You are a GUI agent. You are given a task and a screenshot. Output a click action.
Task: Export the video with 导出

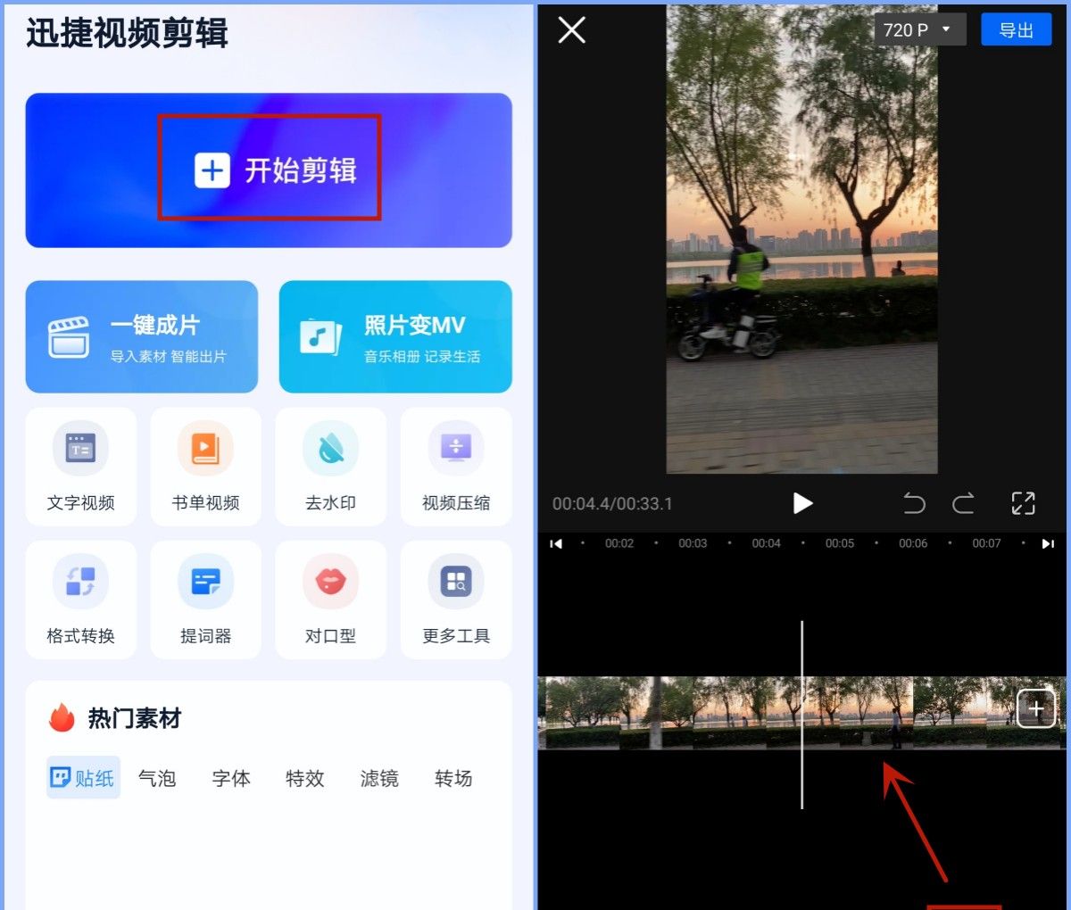pos(1016,29)
